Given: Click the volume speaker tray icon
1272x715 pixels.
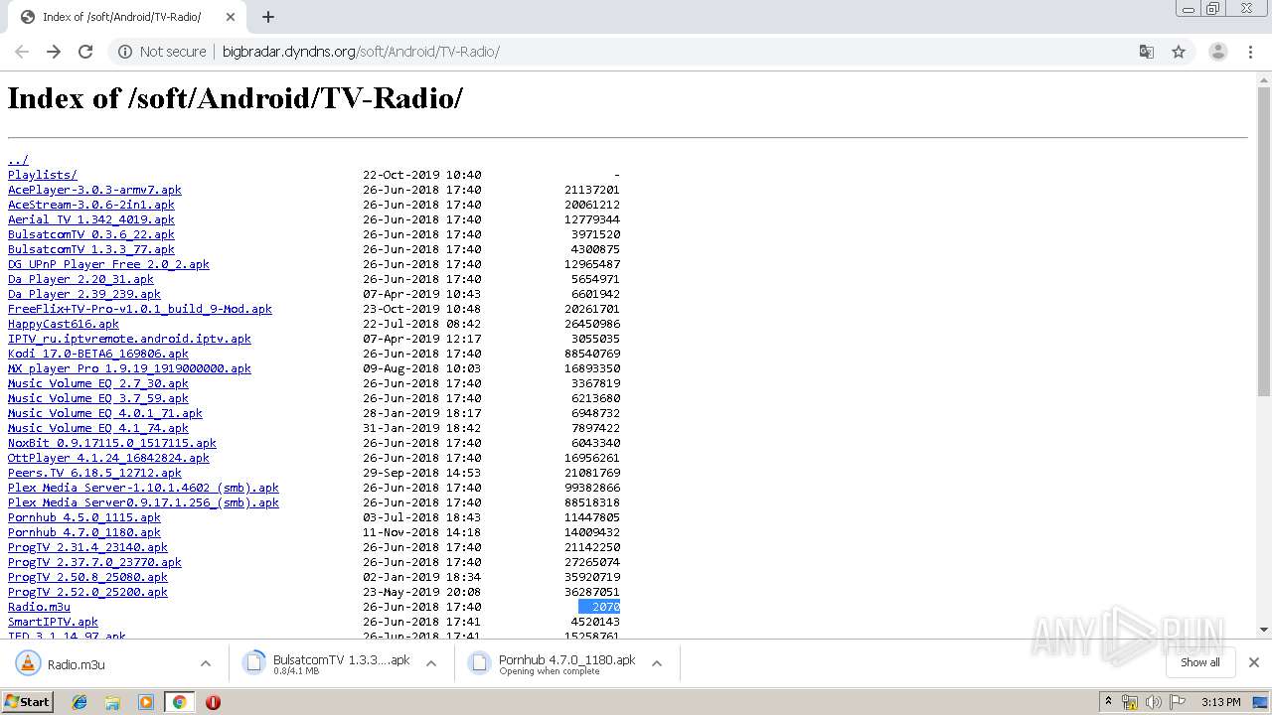Looking at the screenshot, I should [1153, 702].
